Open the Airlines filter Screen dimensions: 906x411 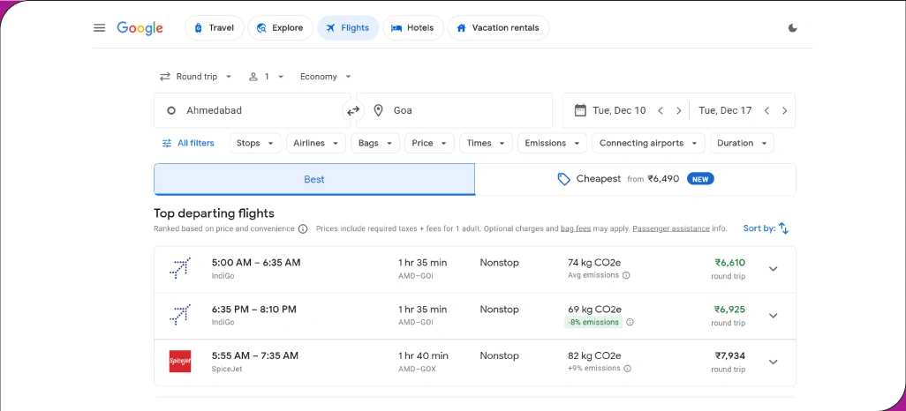pyautogui.click(x=316, y=143)
